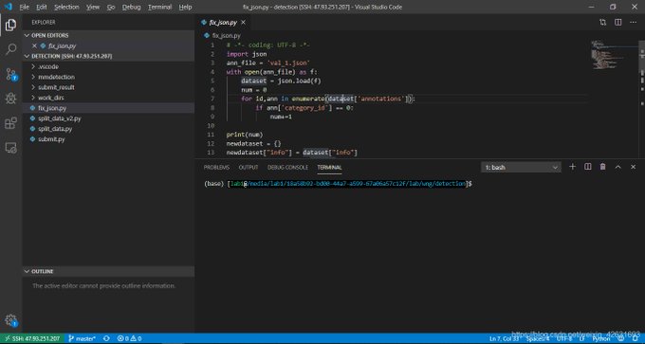Image resolution: width=645 pixels, height=344 pixels.
Task: Open the Manage gear icon
Action: (10, 320)
